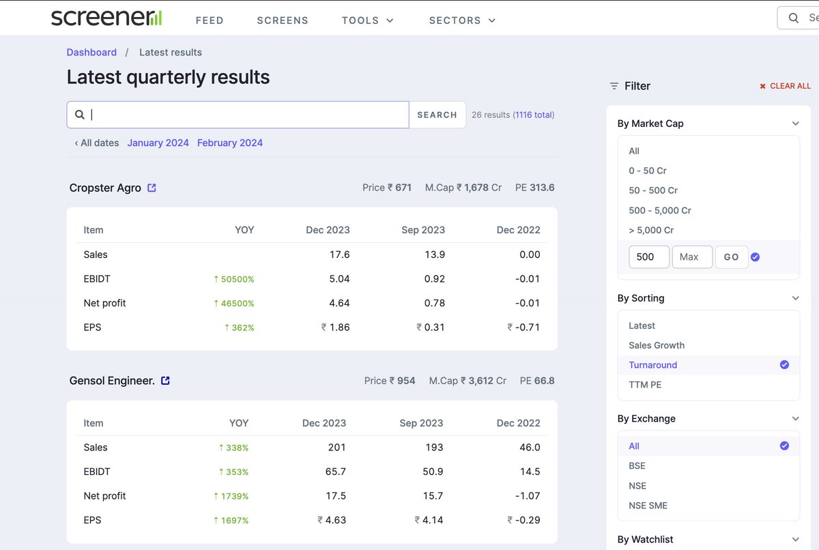Click Cropster Agro Price ₹ 671
This screenshot has height=550, width=819.
coord(387,188)
